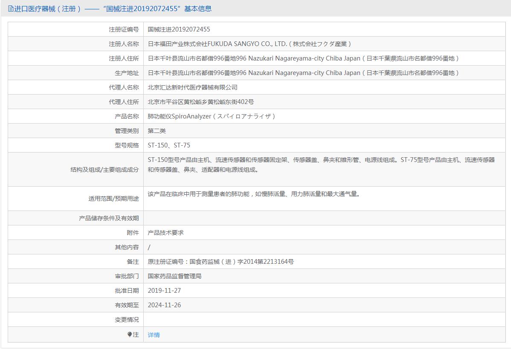The image size is (511, 349).
Task: Click the 有效期至 label
Action: (126, 305)
